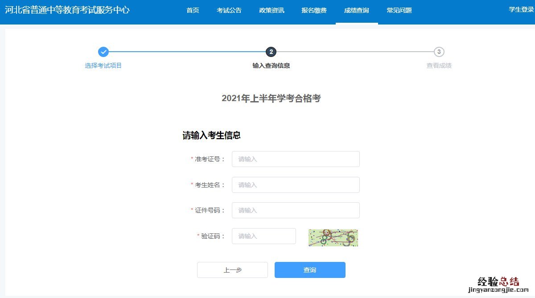The image size is (535, 298).
Task: Refresh the captcha verification image
Action: (x=333, y=238)
